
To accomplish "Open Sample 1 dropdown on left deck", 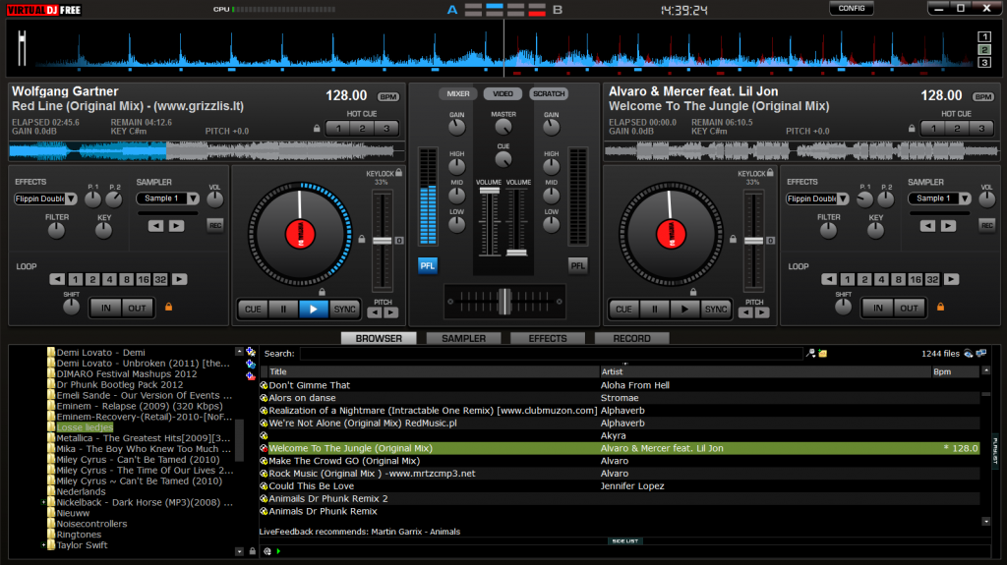I will pos(193,198).
